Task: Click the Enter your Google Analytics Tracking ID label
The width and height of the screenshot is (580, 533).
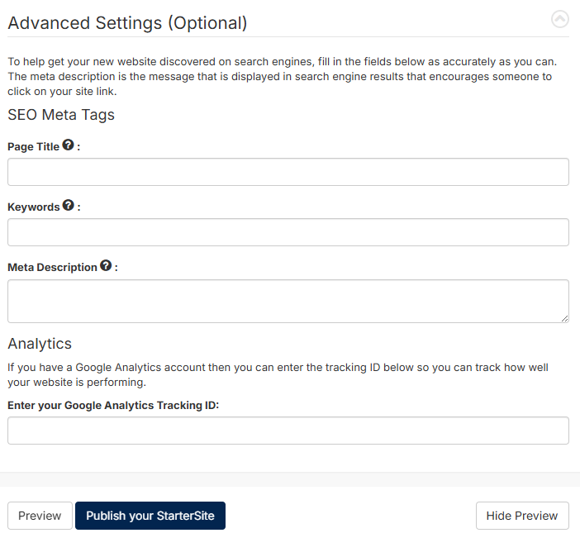Action: [113, 406]
